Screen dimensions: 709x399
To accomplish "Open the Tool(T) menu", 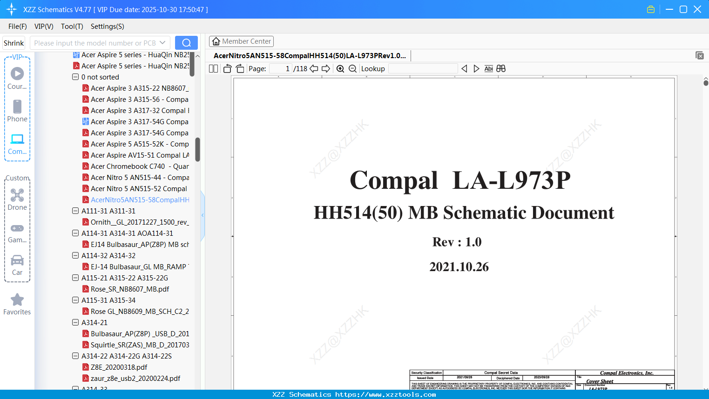I will point(72,27).
